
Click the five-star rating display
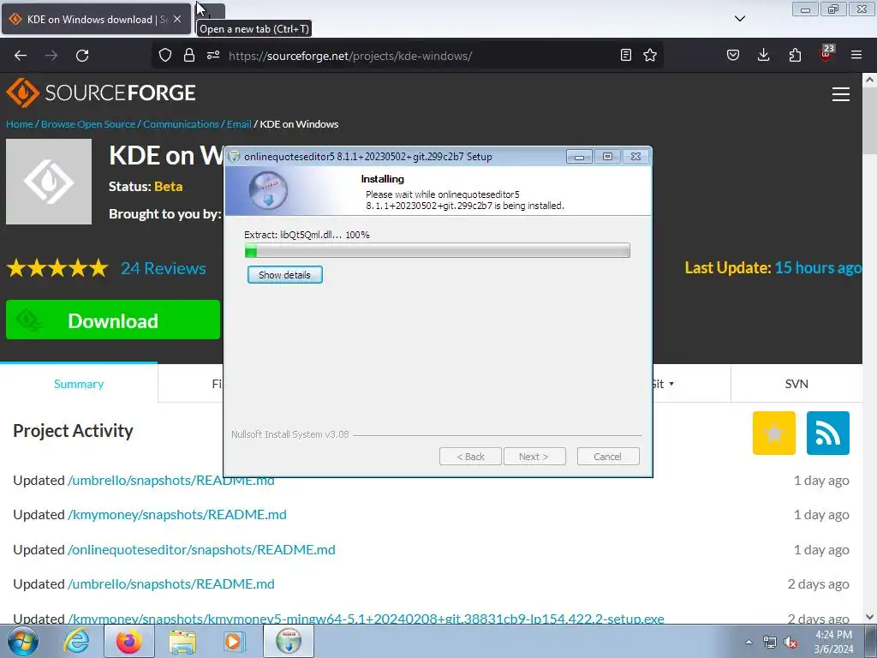(57, 268)
